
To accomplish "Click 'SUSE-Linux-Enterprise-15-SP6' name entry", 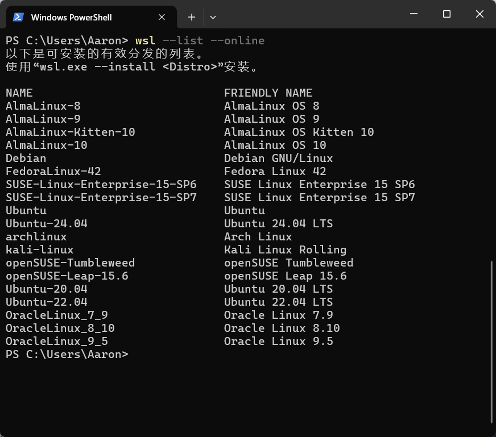I will coord(101,184).
